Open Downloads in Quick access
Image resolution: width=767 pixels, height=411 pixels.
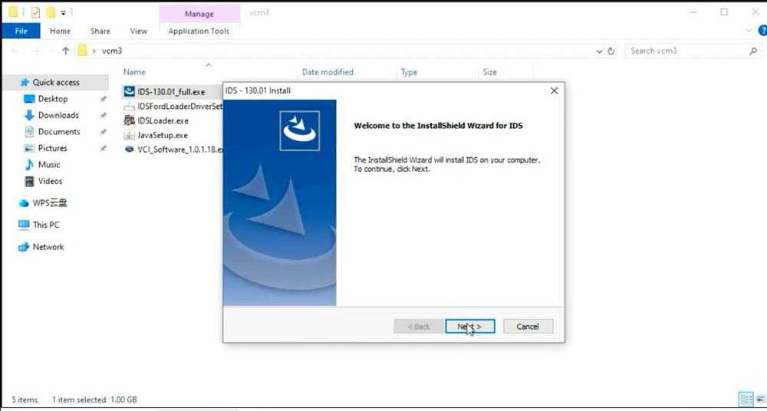pos(58,115)
